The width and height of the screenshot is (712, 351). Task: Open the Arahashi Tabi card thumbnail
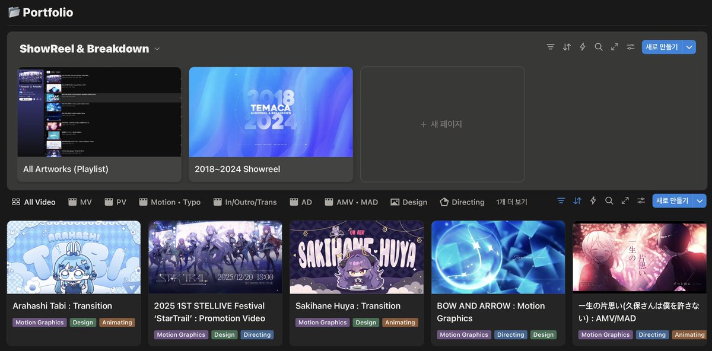point(74,257)
